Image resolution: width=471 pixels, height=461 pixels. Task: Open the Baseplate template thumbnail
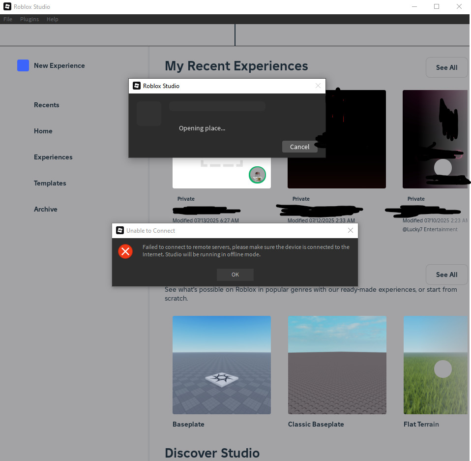tap(222, 365)
